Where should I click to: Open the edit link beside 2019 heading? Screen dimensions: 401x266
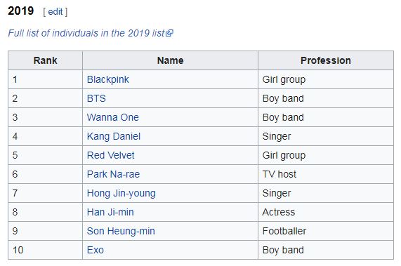click(x=55, y=11)
